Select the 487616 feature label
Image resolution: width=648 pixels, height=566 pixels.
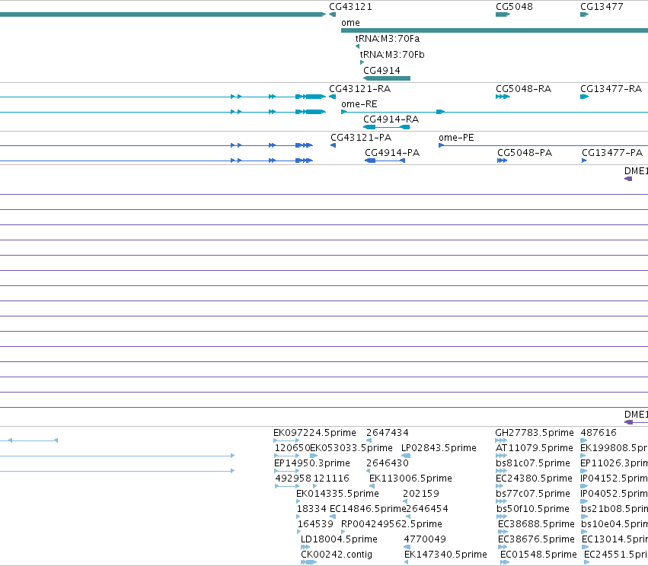pyautogui.click(x=599, y=433)
